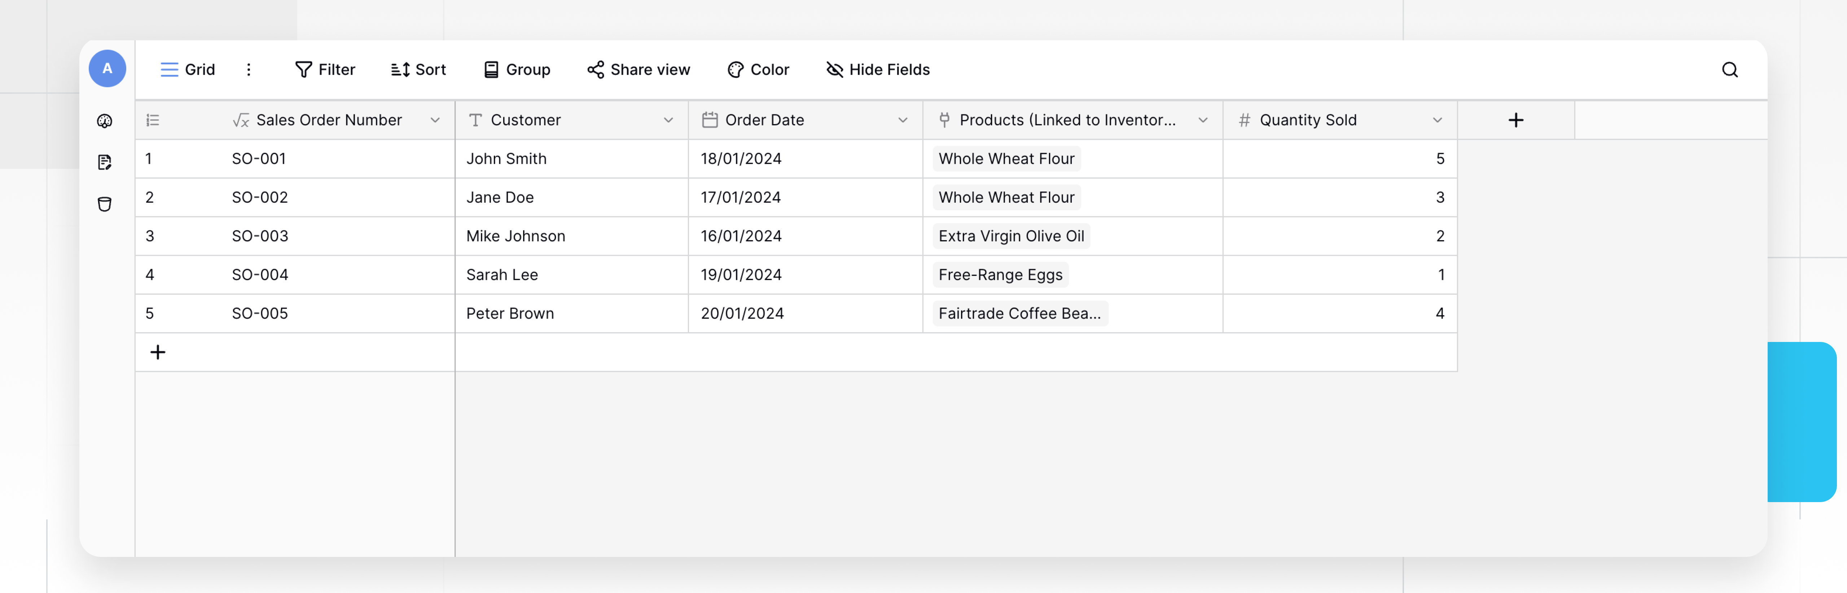This screenshot has height=593, width=1847.
Task: Switch to the Grid view tab
Action: (188, 70)
